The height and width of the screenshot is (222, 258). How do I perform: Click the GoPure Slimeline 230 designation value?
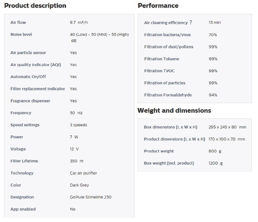point(90,197)
